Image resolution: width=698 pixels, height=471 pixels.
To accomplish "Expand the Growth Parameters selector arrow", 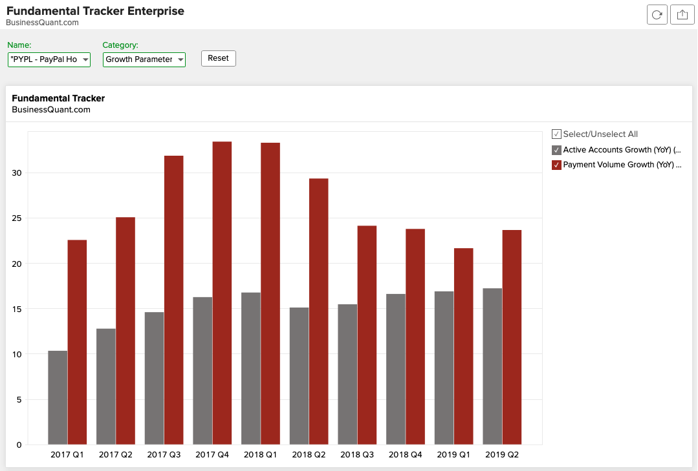I will pos(179,58).
